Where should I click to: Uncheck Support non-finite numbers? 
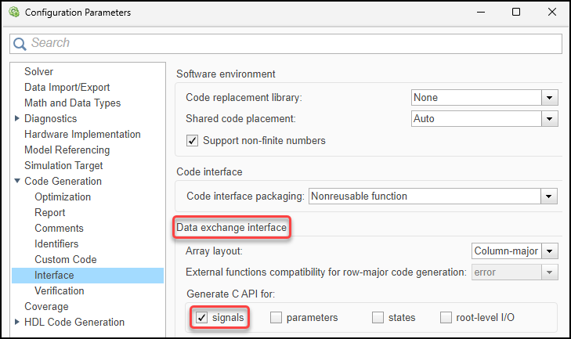(x=192, y=141)
